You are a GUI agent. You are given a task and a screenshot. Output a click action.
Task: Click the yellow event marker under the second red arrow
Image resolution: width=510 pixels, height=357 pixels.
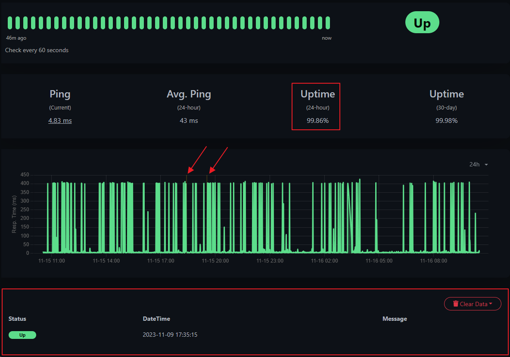pos(208,178)
